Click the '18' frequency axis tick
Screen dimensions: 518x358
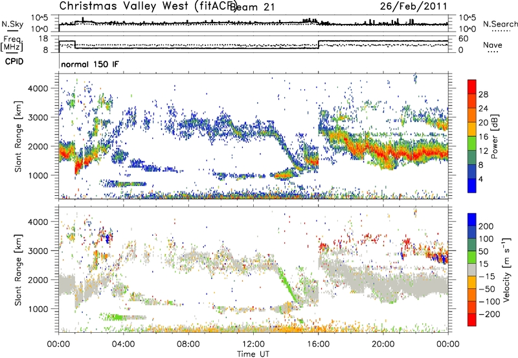pyautogui.click(x=43, y=39)
